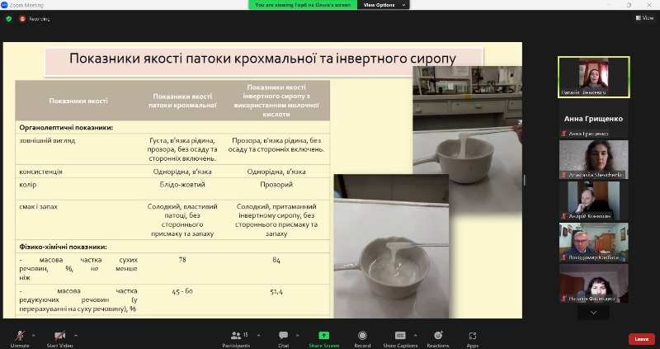660x349 pixels.
Task: Click the divider handle between share and gallery
Action: [525, 180]
